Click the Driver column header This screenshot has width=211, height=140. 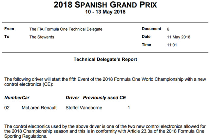(72, 97)
